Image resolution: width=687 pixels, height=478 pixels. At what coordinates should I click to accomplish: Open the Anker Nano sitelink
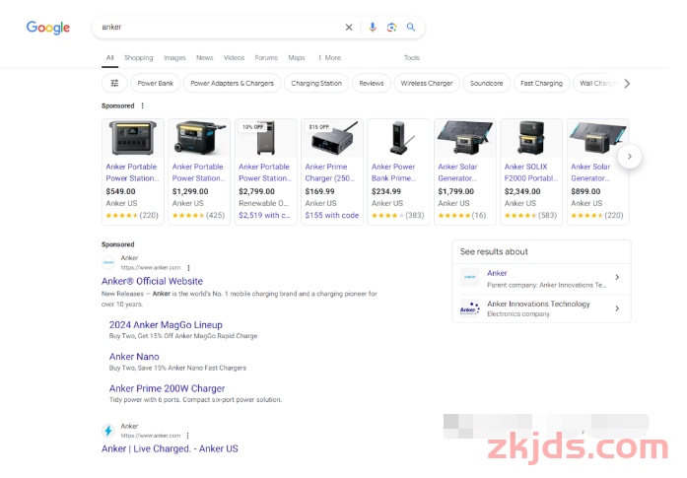pyautogui.click(x=134, y=357)
